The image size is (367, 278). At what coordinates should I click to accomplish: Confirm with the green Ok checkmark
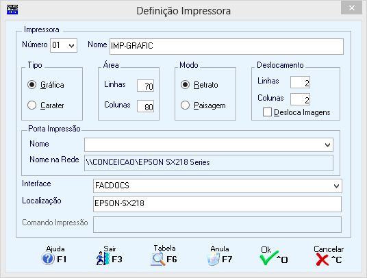point(268,258)
